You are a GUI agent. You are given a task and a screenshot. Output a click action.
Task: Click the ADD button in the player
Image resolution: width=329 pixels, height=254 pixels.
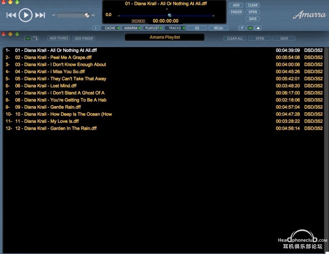point(236,5)
